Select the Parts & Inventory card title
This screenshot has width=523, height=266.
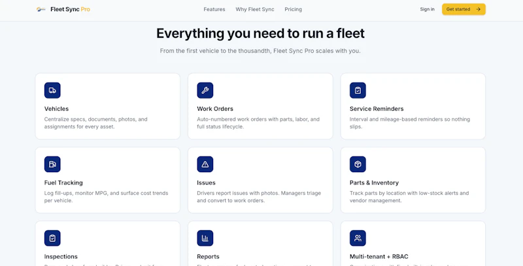tap(374, 183)
